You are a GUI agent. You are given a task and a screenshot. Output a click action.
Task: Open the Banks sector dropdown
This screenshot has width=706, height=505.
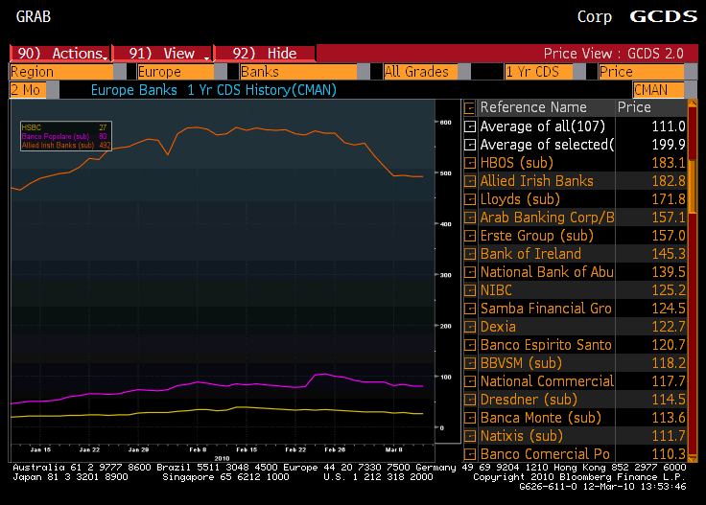tap(297, 72)
